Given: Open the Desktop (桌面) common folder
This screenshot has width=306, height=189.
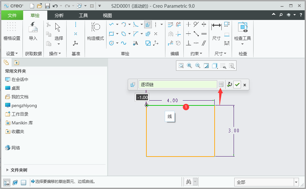Looking at the screenshot, I should pyautogui.click(x=13, y=88).
